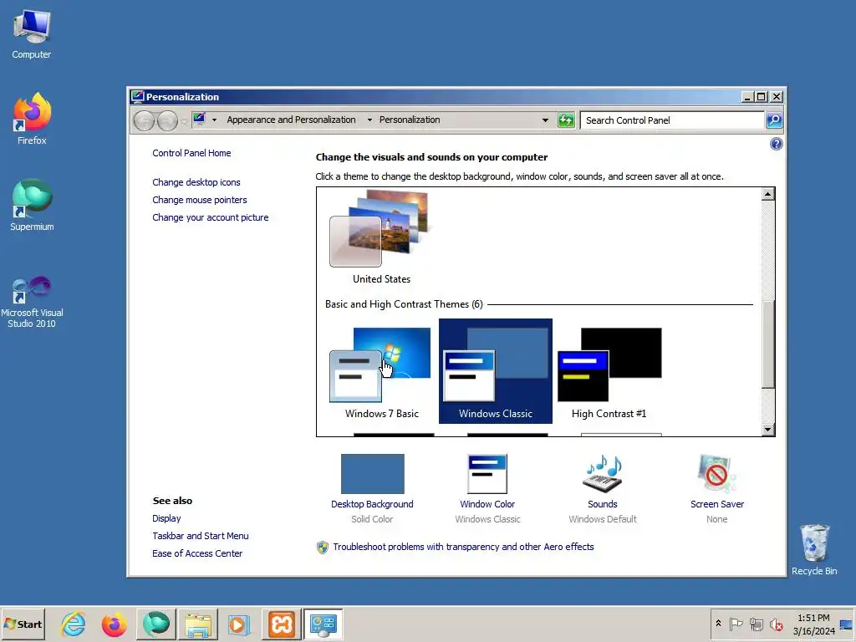The height and width of the screenshot is (642, 856).
Task: Go forward using the Forward arrow button
Action: (167, 120)
